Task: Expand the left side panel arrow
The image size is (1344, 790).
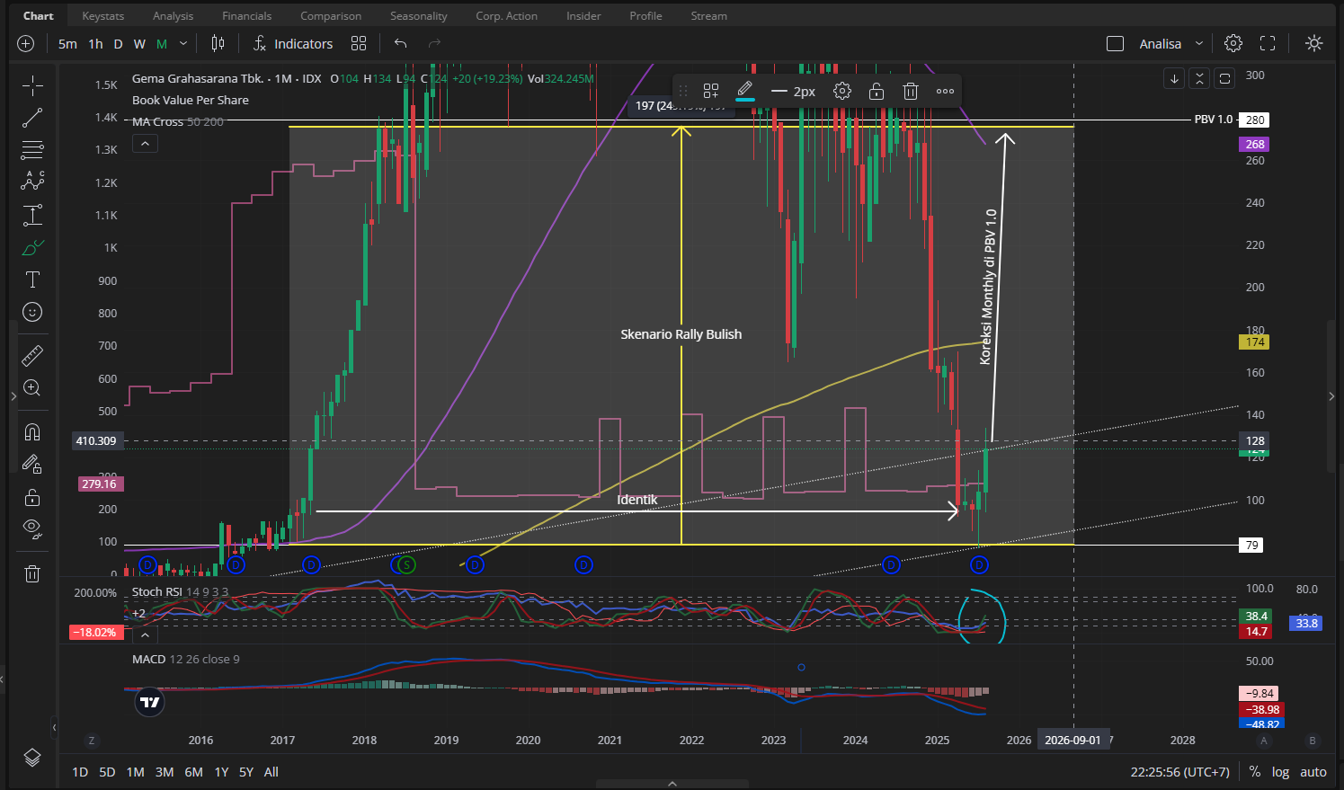Action: coord(13,396)
